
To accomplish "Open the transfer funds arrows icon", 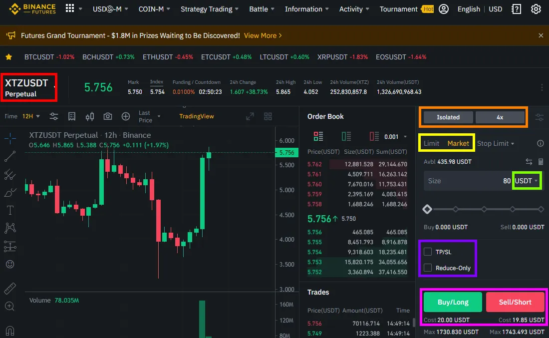I will pyautogui.click(x=529, y=161).
